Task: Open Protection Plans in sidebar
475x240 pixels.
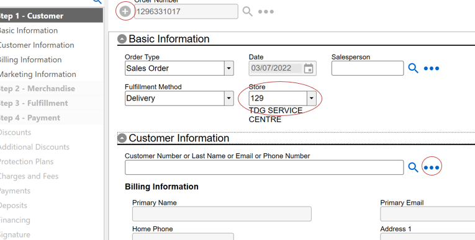Action: click(26, 162)
